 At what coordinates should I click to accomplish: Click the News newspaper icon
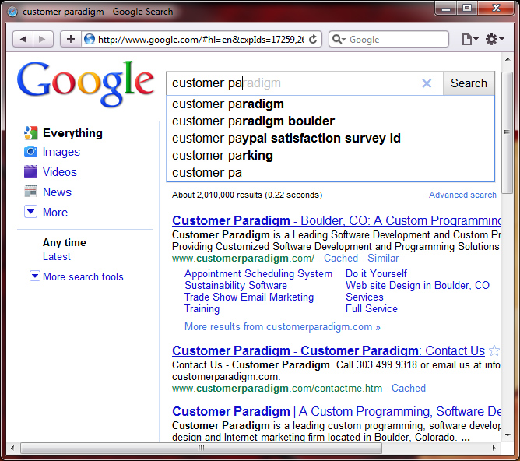[x=30, y=192]
